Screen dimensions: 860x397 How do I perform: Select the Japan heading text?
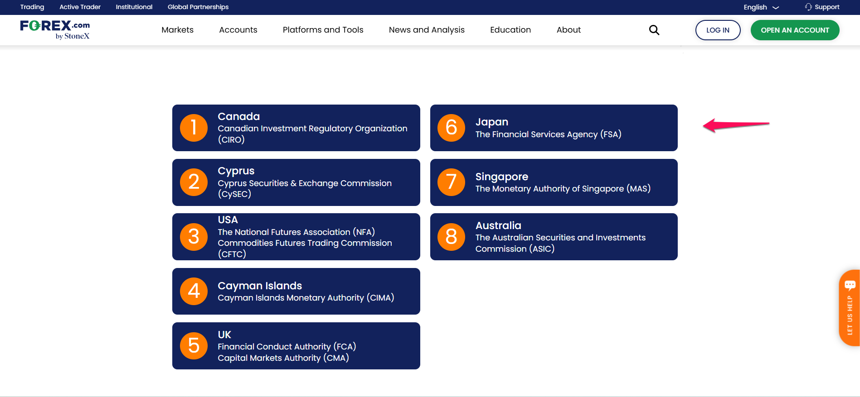tap(492, 122)
